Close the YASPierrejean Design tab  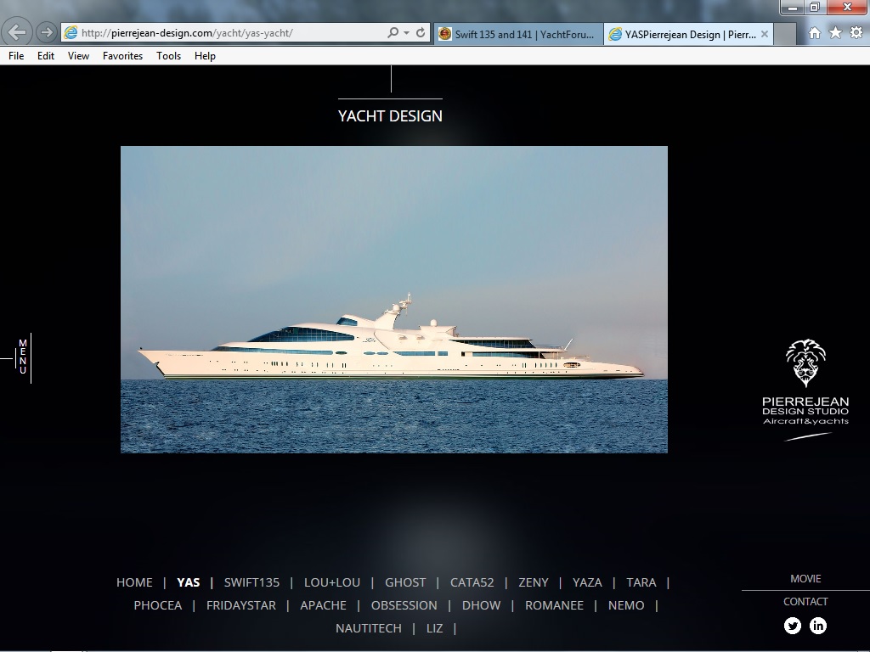(x=765, y=34)
